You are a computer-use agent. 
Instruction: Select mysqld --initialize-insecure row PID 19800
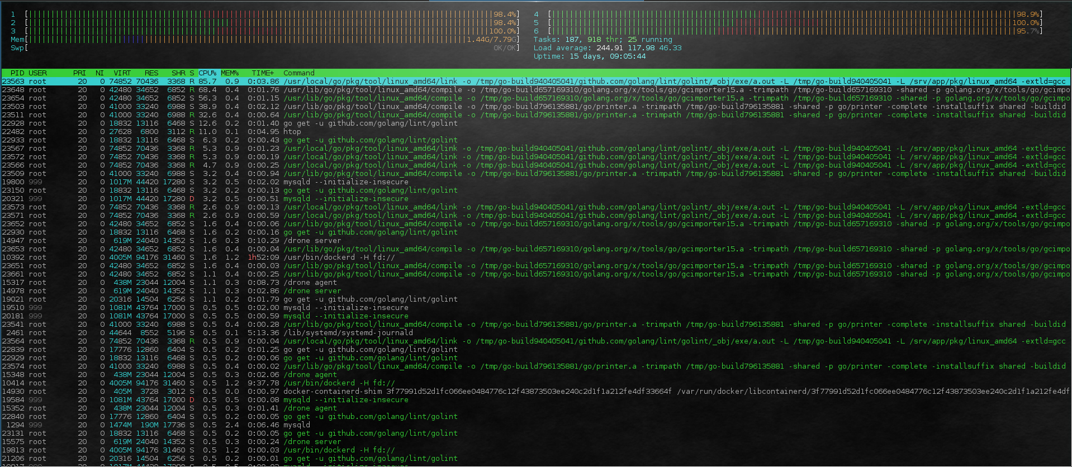click(536, 182)
